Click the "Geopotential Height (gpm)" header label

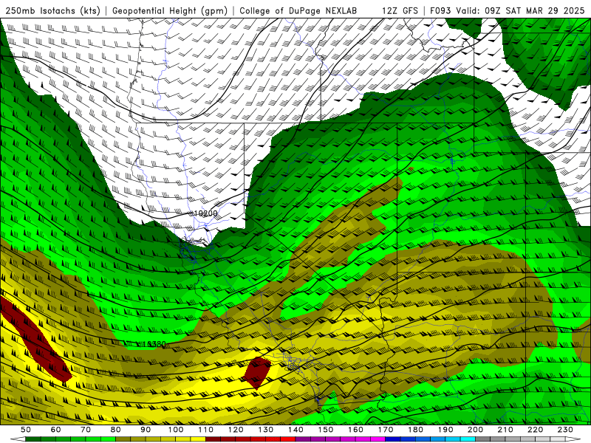(x=170, y=10)
